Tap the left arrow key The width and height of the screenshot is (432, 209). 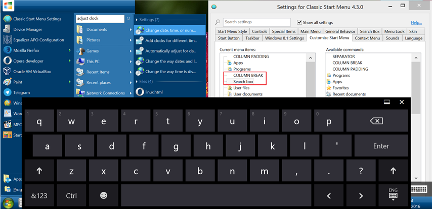[x=329, y=195]
